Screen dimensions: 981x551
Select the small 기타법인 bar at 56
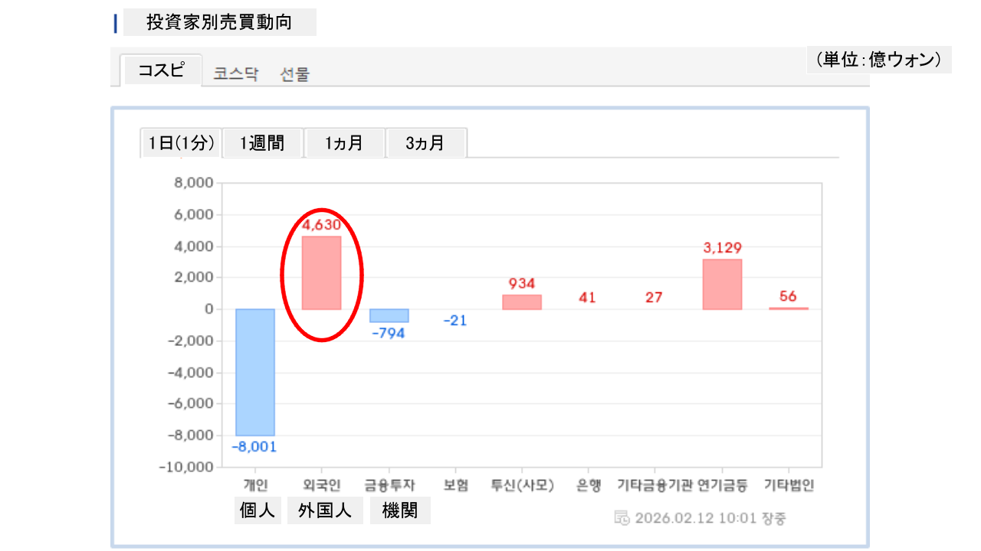coord(789,308)
